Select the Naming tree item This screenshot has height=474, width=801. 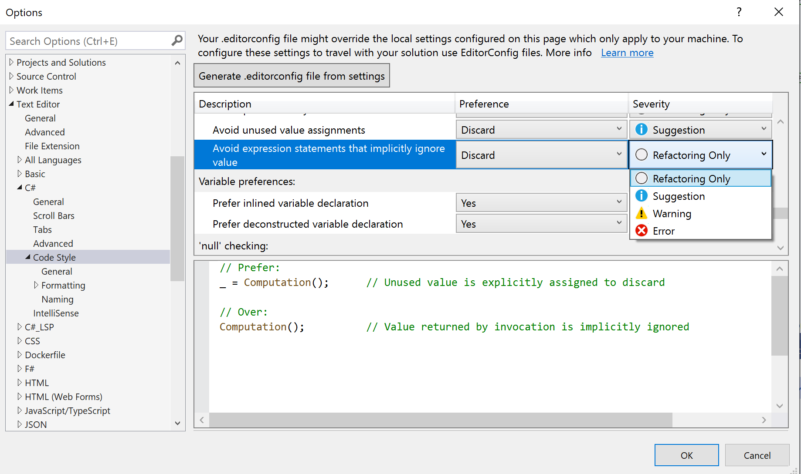point(57,299)
